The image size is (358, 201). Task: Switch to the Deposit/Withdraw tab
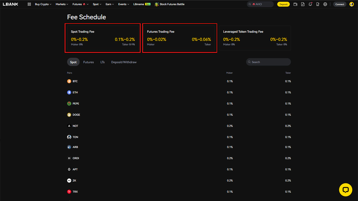point(124,62)
